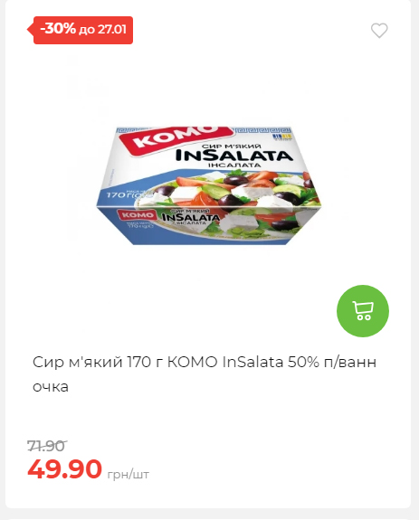Click the blue-yellow flag mark on package

tap(282, 137)
